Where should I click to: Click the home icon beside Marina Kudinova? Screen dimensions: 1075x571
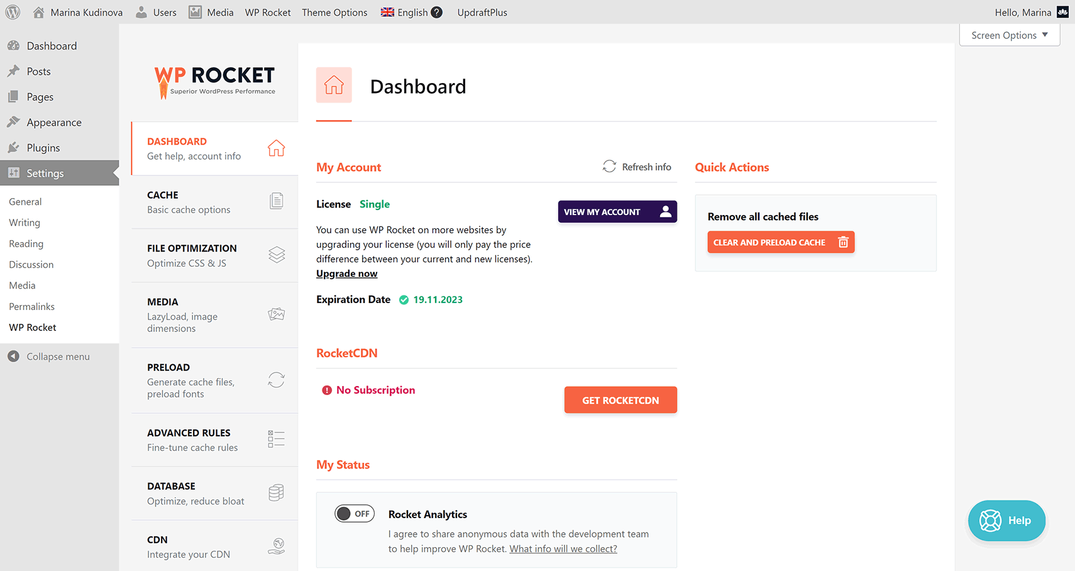point(38,12)
